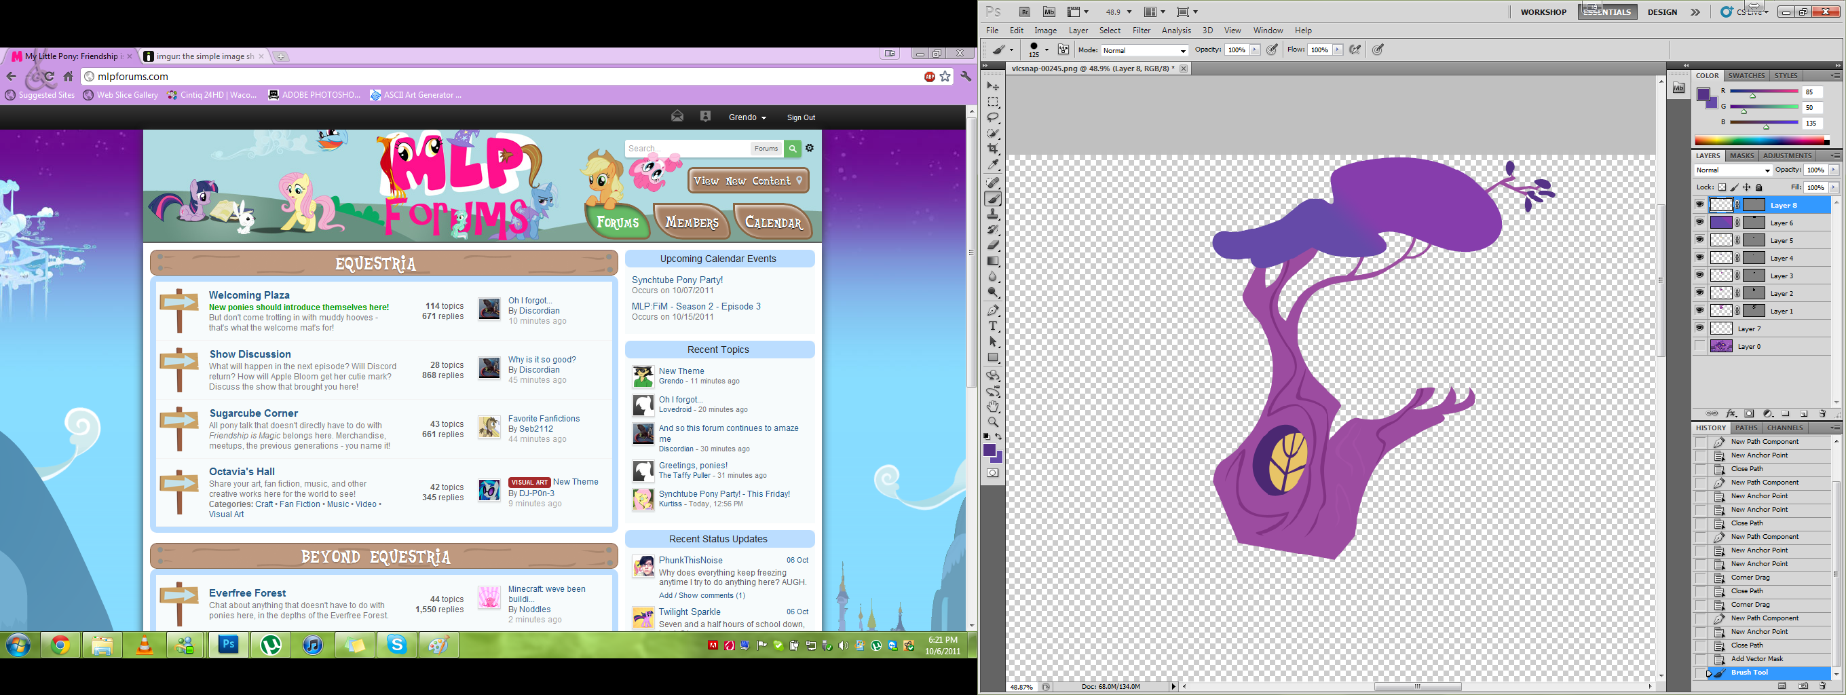This screenshot has height=695, width=1846.
Task: Open the Welcoming Plaza forum link
Action: (x=249, y=295)
